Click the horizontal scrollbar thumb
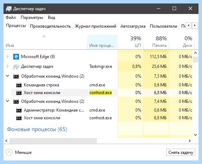This screenshot has width=202, height=164. [53, 141]
